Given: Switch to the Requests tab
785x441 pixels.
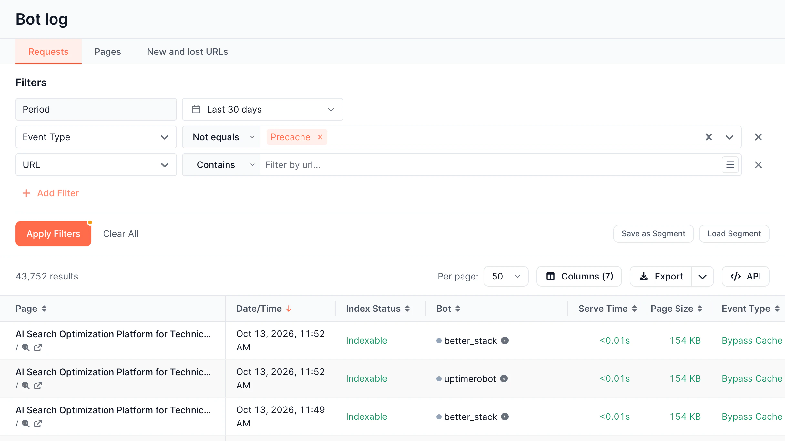Looking at the screenshot, I should click(48, 52).
